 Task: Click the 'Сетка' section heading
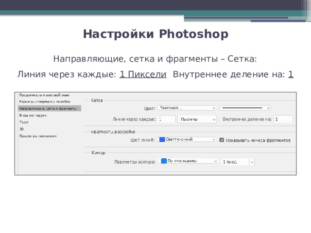[x=97, y=100]
